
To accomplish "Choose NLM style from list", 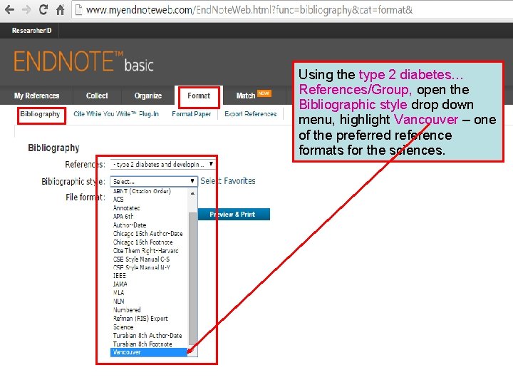I will (x=150, y=301).
